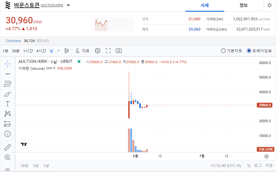The image size is (276, 172).
Task: Select the trend line drawing tool
Action: 8,74
